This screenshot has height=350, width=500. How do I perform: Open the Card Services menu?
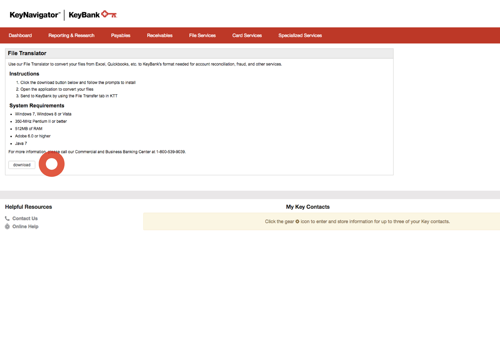tap(247, 35)
